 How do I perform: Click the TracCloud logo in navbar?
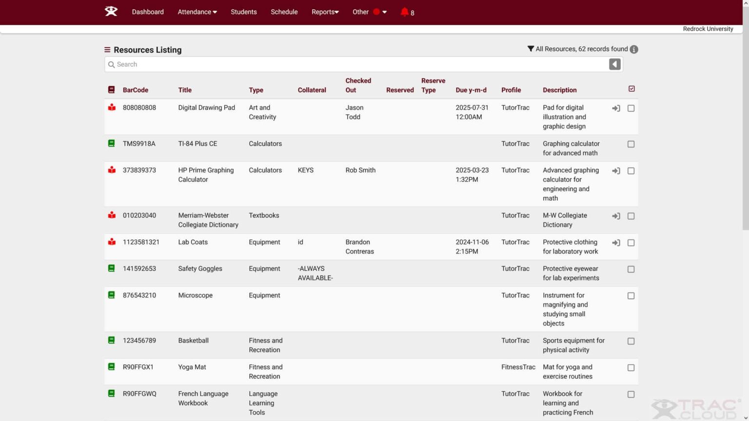[x=111, y=11]
